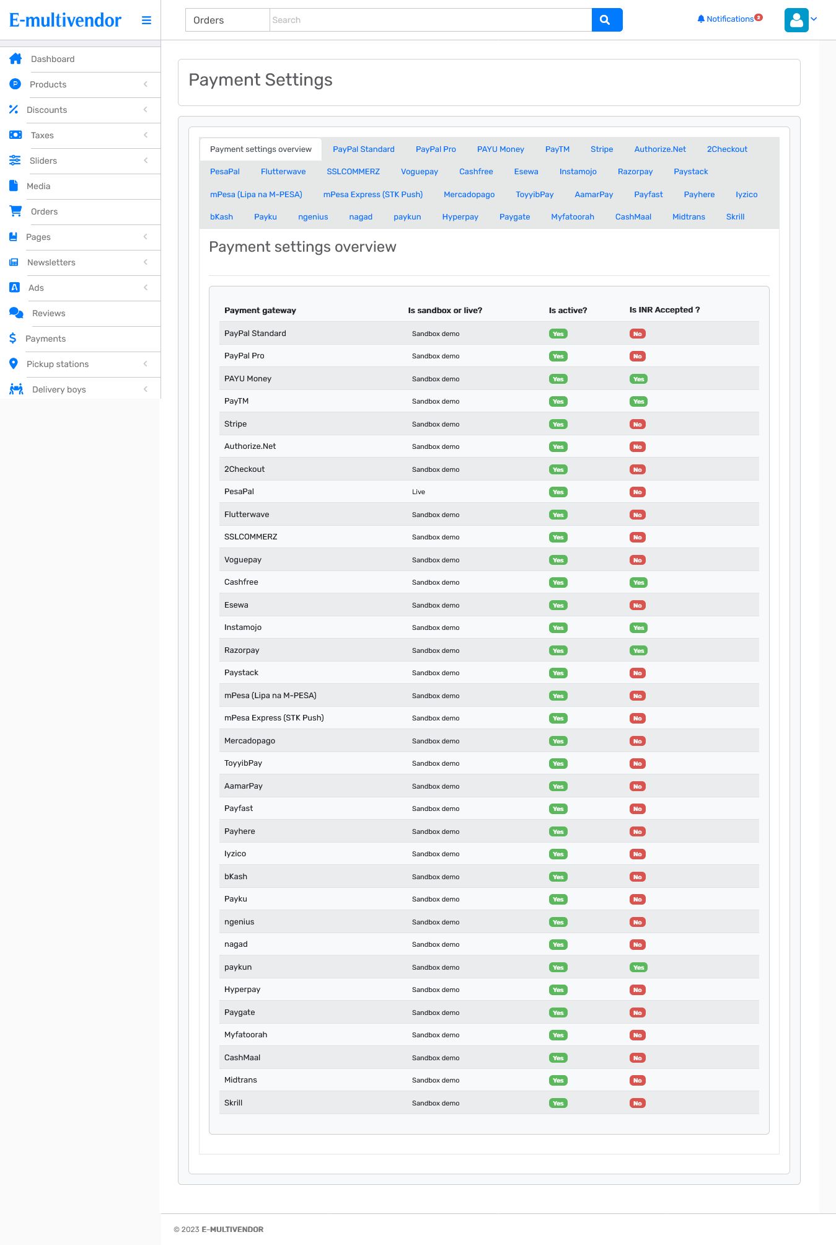Image resolution: width=836 pixels, height=1245 pixels.
Task: Click the Pickup stations map pin icon
Action: [14, 364]
